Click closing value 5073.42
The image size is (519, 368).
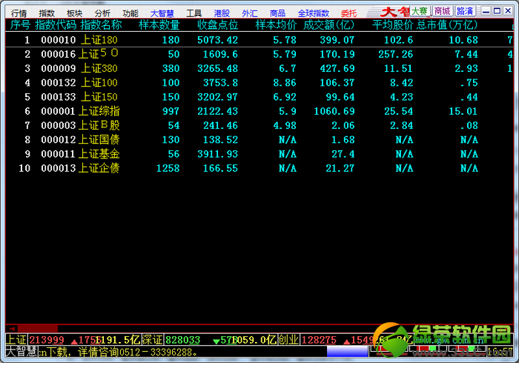point(218,40)
